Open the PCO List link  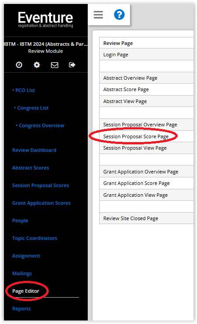[23, 90]
